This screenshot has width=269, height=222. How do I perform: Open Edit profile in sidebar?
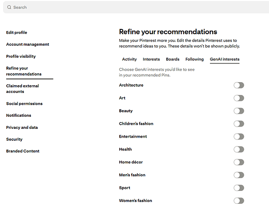point(16,32)
